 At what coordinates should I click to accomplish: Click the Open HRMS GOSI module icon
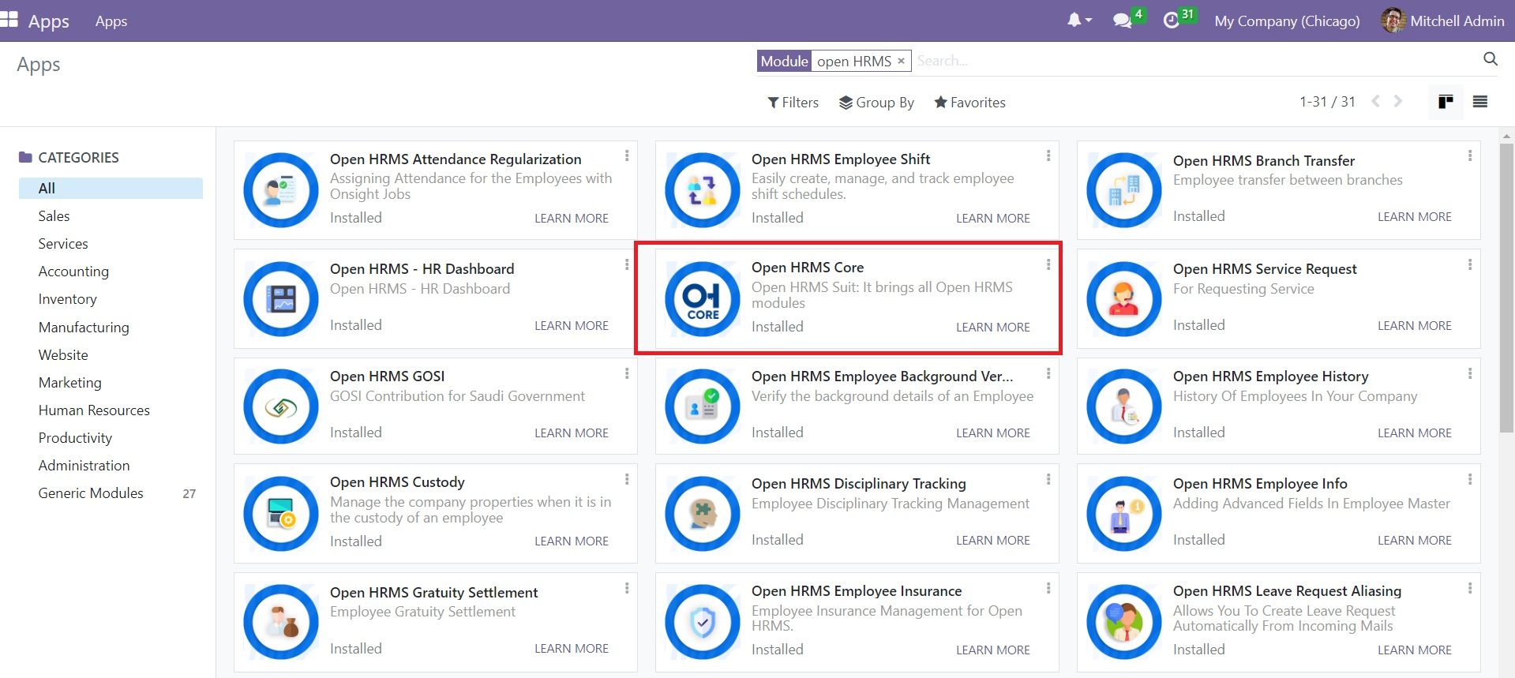coord(280,406)
